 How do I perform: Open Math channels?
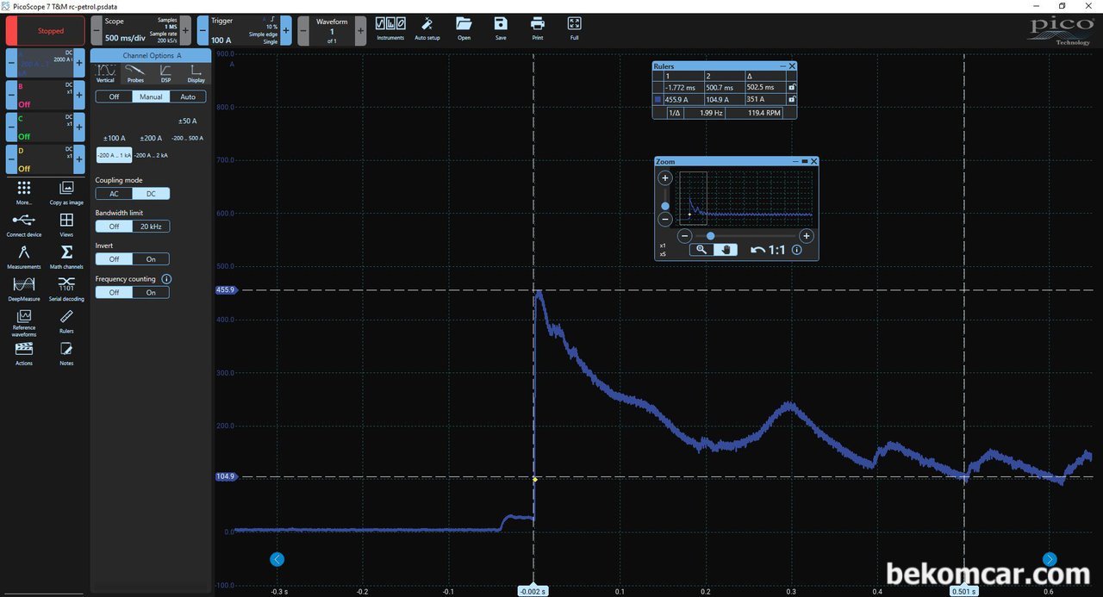click(66, 257)
